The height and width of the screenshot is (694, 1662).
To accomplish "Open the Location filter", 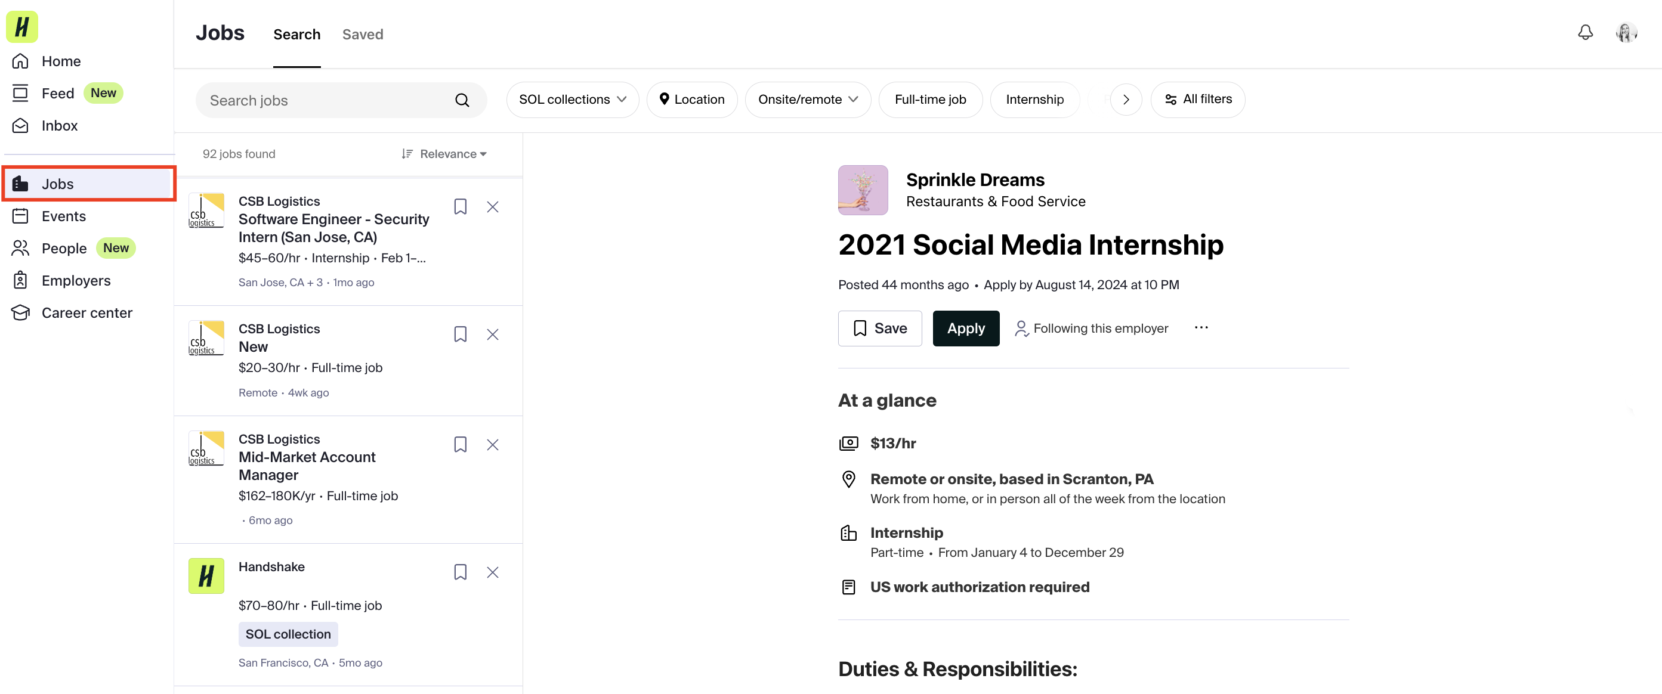I will [691, 100].
